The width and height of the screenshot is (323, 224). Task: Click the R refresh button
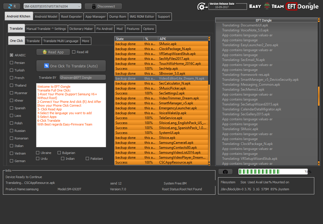click(x=12, y=6)
